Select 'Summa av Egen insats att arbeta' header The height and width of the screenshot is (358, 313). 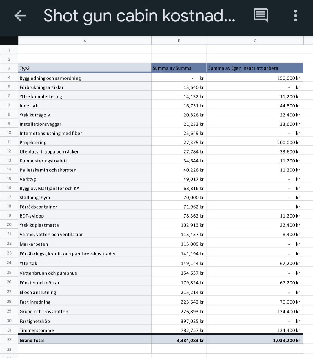tap(255, 68)
